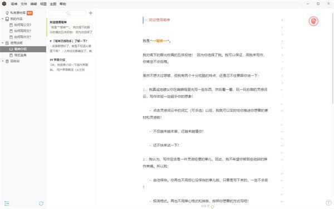Click the note list search field
The width and height of the screenshot is (334, 209).
coord(67,13)
